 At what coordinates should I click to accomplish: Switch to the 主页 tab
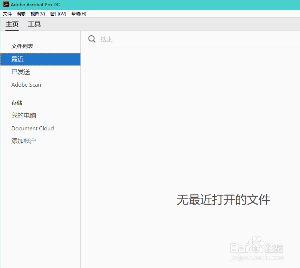click(12, 24)
